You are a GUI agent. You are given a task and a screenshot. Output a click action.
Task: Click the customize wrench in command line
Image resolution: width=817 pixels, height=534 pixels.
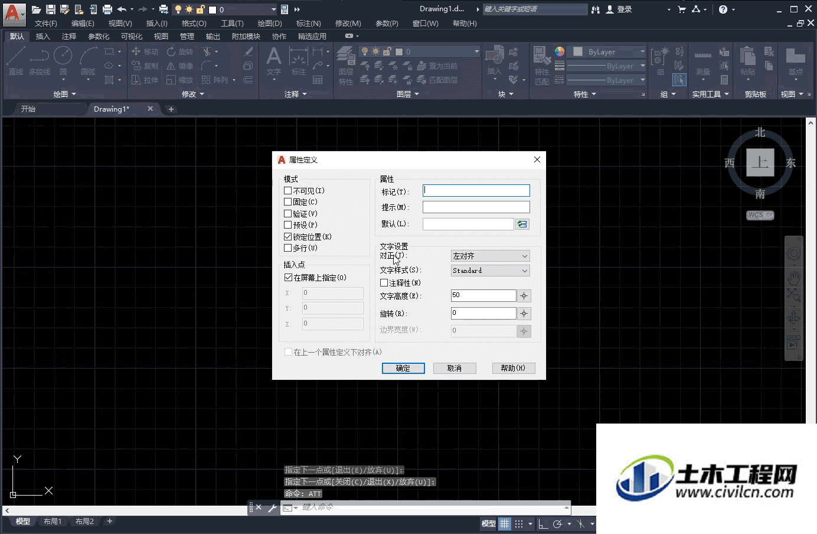click(x=272, y=507)
